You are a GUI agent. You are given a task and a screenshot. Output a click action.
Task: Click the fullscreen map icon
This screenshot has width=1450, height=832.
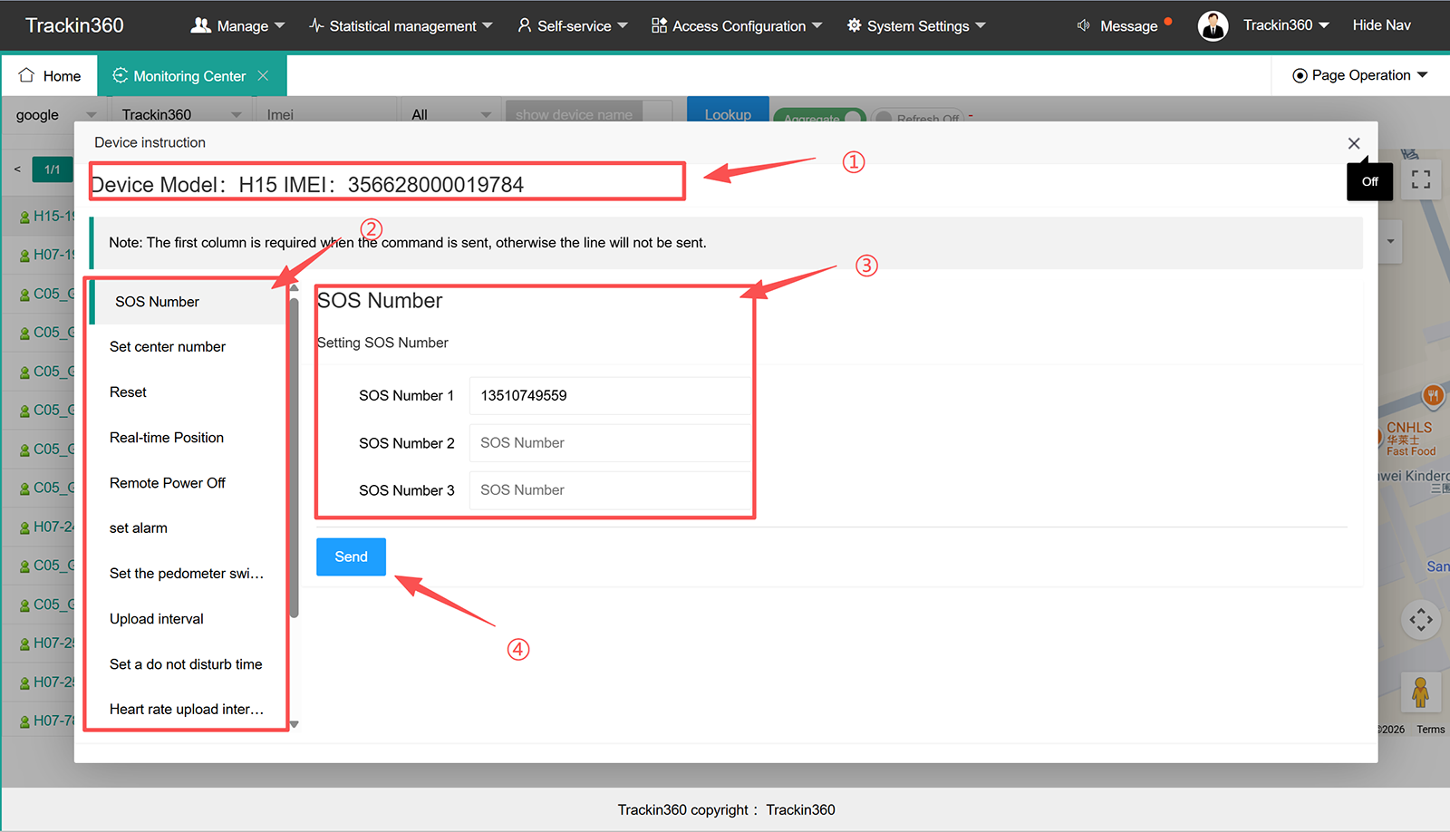[x=1421, y=179]
